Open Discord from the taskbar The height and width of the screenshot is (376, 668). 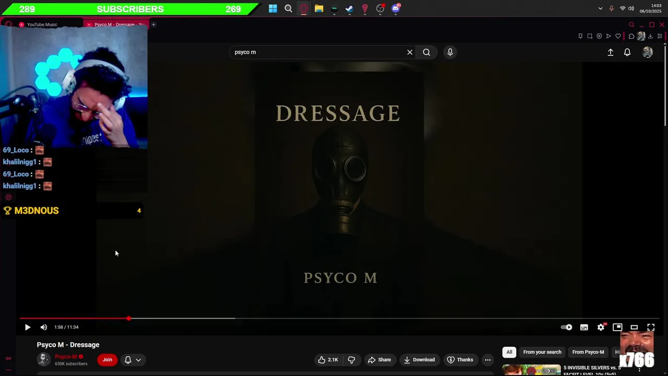[396, 8]
